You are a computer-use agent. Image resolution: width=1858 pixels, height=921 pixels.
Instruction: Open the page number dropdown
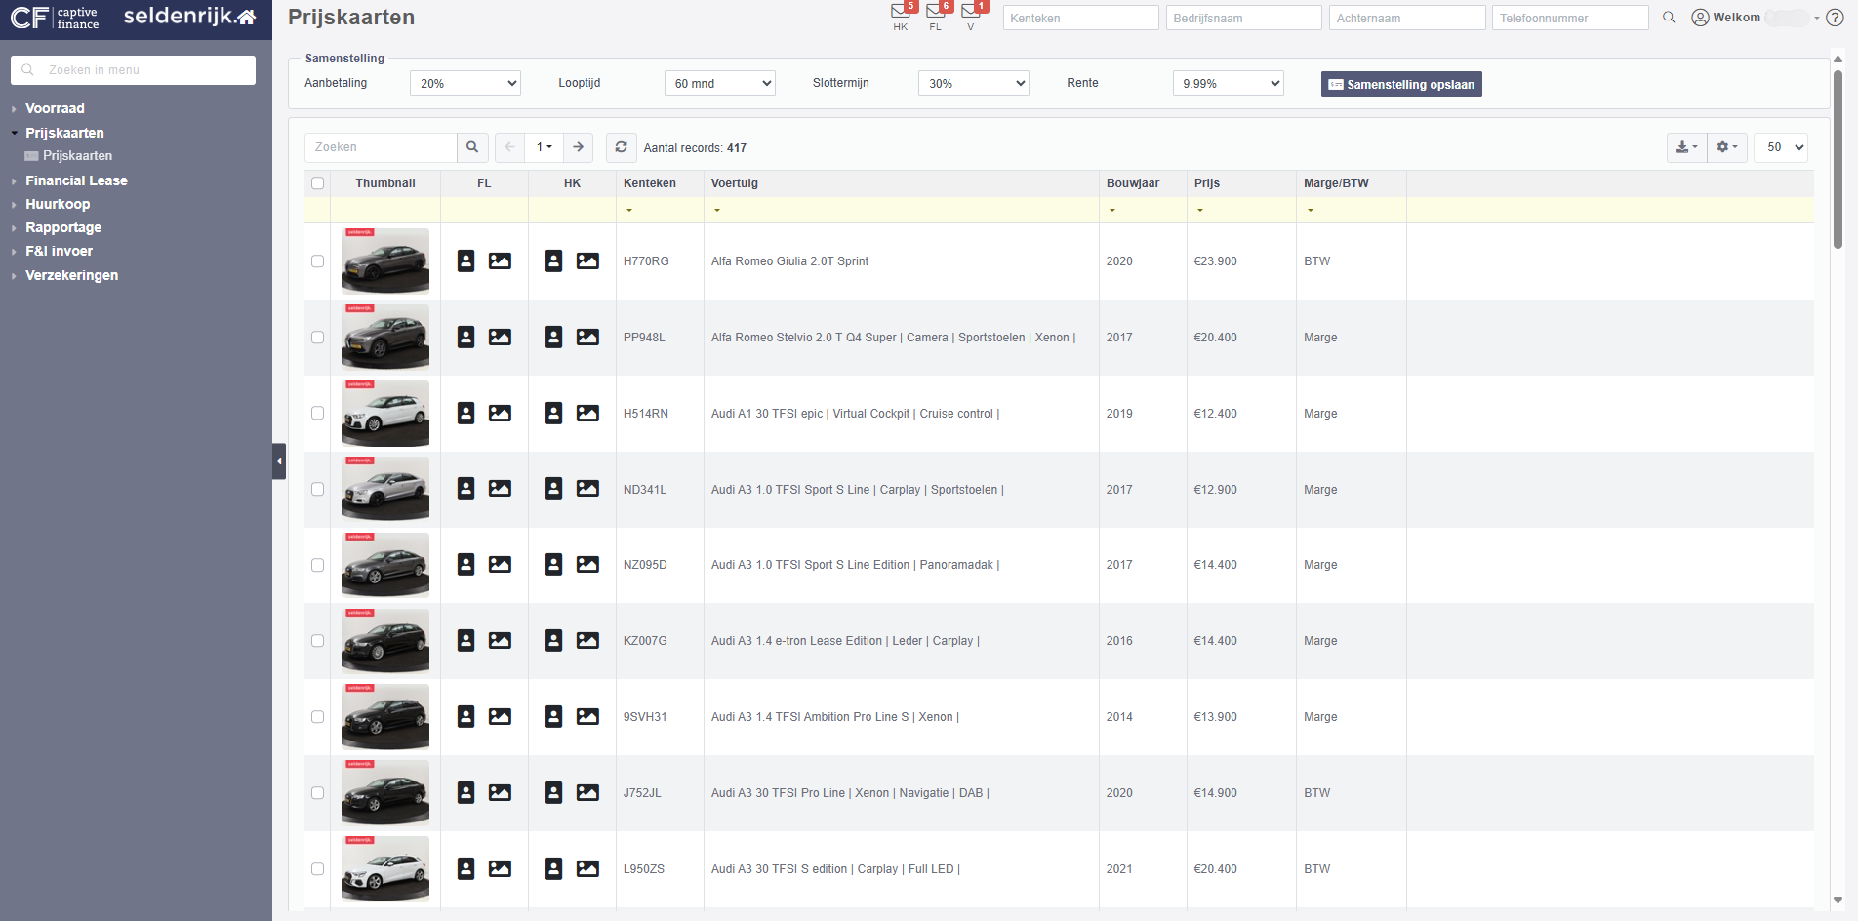coord(544,147)
